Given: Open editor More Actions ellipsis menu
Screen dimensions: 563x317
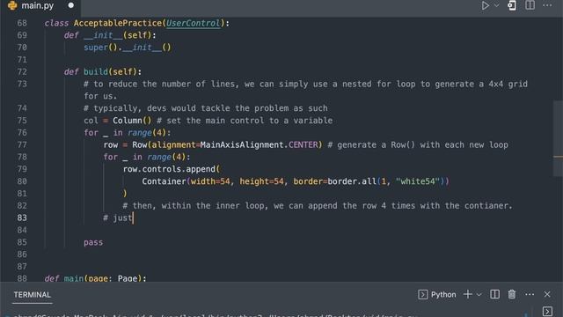Looking at the screenshot, I should 547,5.
